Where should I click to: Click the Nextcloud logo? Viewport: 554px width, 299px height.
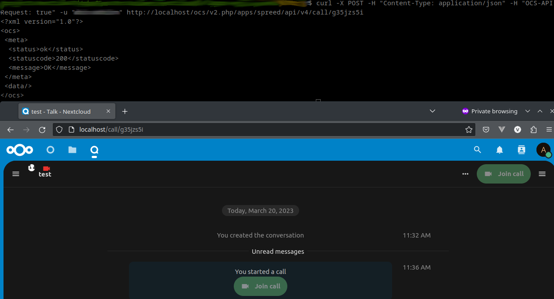pos(19,150)
